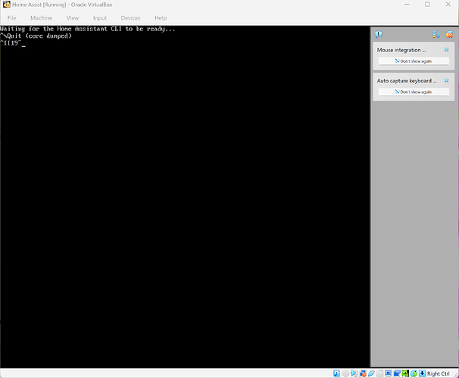Open the Input menu

pyautogui.click(x=100, y=18)
